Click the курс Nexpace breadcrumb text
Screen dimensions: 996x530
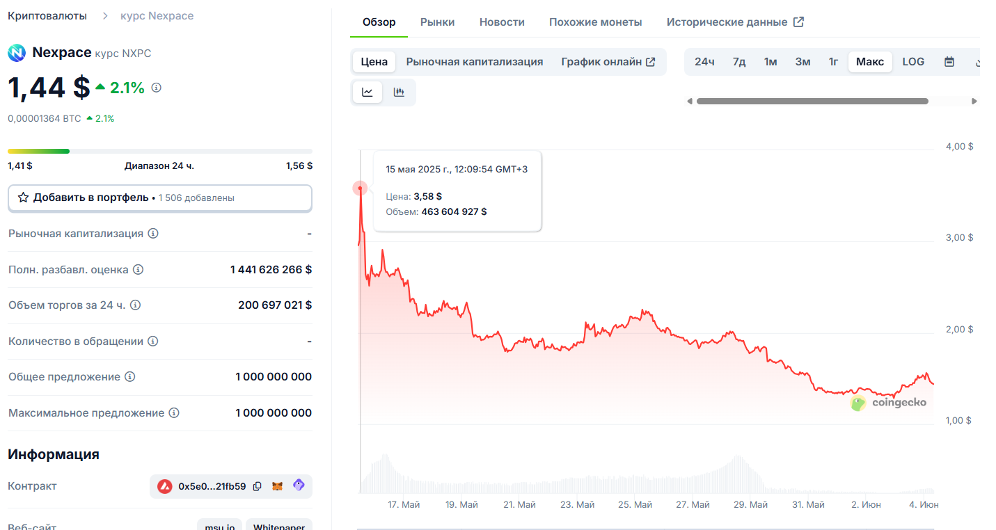(157, 15)
